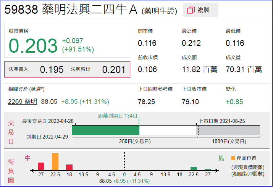Open the 2269 藥明 underlying asset link
The height and width of the screenshot is (187, 273).
(x=23, y=102)
